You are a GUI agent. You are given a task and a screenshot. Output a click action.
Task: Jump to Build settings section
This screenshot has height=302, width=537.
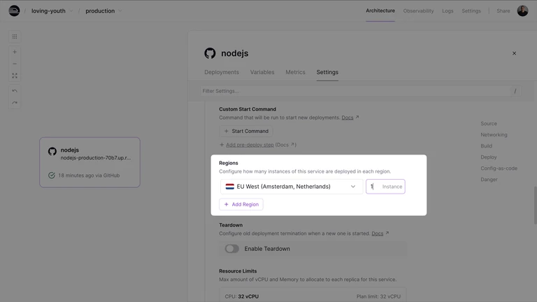click(x=487, y=146)
